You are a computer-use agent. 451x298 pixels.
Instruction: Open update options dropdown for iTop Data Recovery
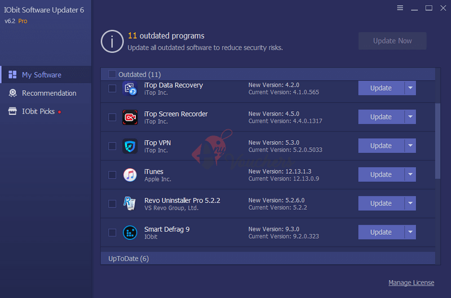point(410,88)
